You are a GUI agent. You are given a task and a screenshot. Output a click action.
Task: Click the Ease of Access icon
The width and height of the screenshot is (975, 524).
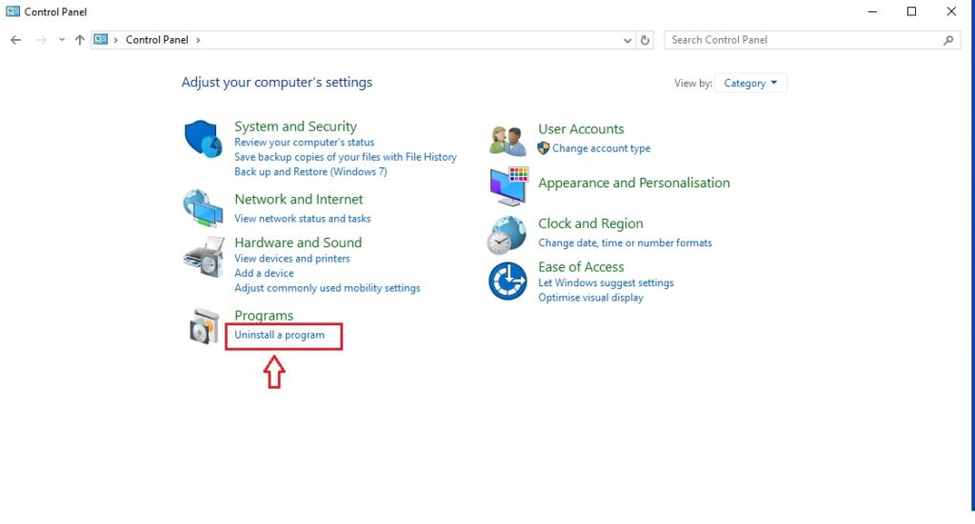(x=507, y=281)
